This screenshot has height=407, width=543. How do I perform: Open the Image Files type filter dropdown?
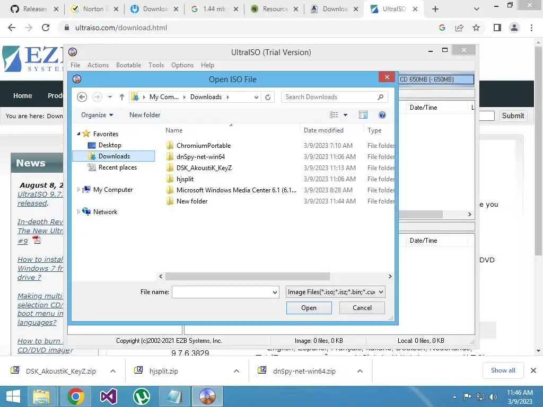click(381, 292)
